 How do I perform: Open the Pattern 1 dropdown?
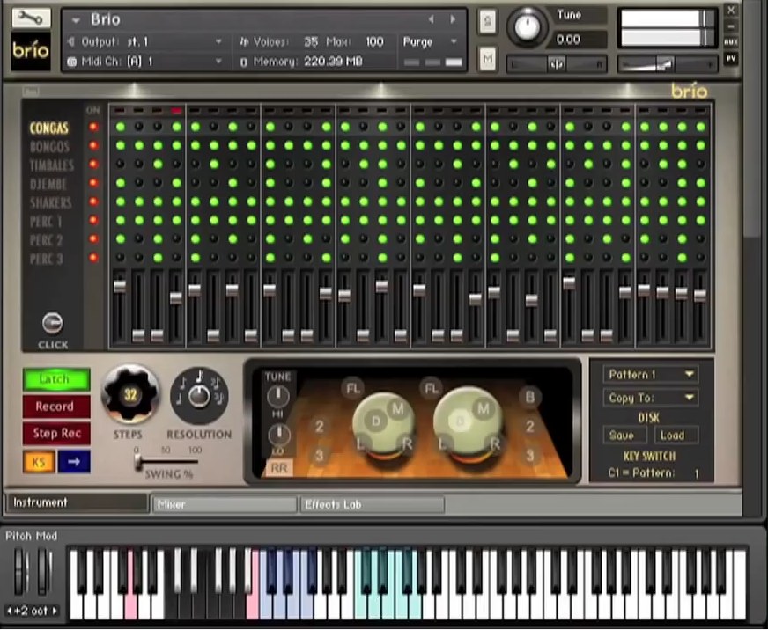click(651, 375)
